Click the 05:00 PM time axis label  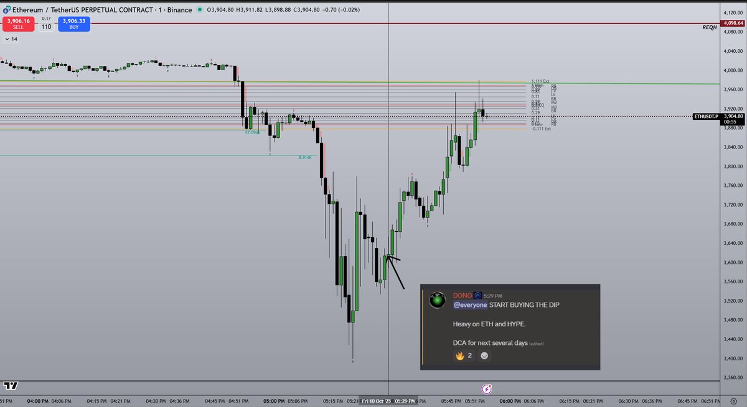[273, 401]
